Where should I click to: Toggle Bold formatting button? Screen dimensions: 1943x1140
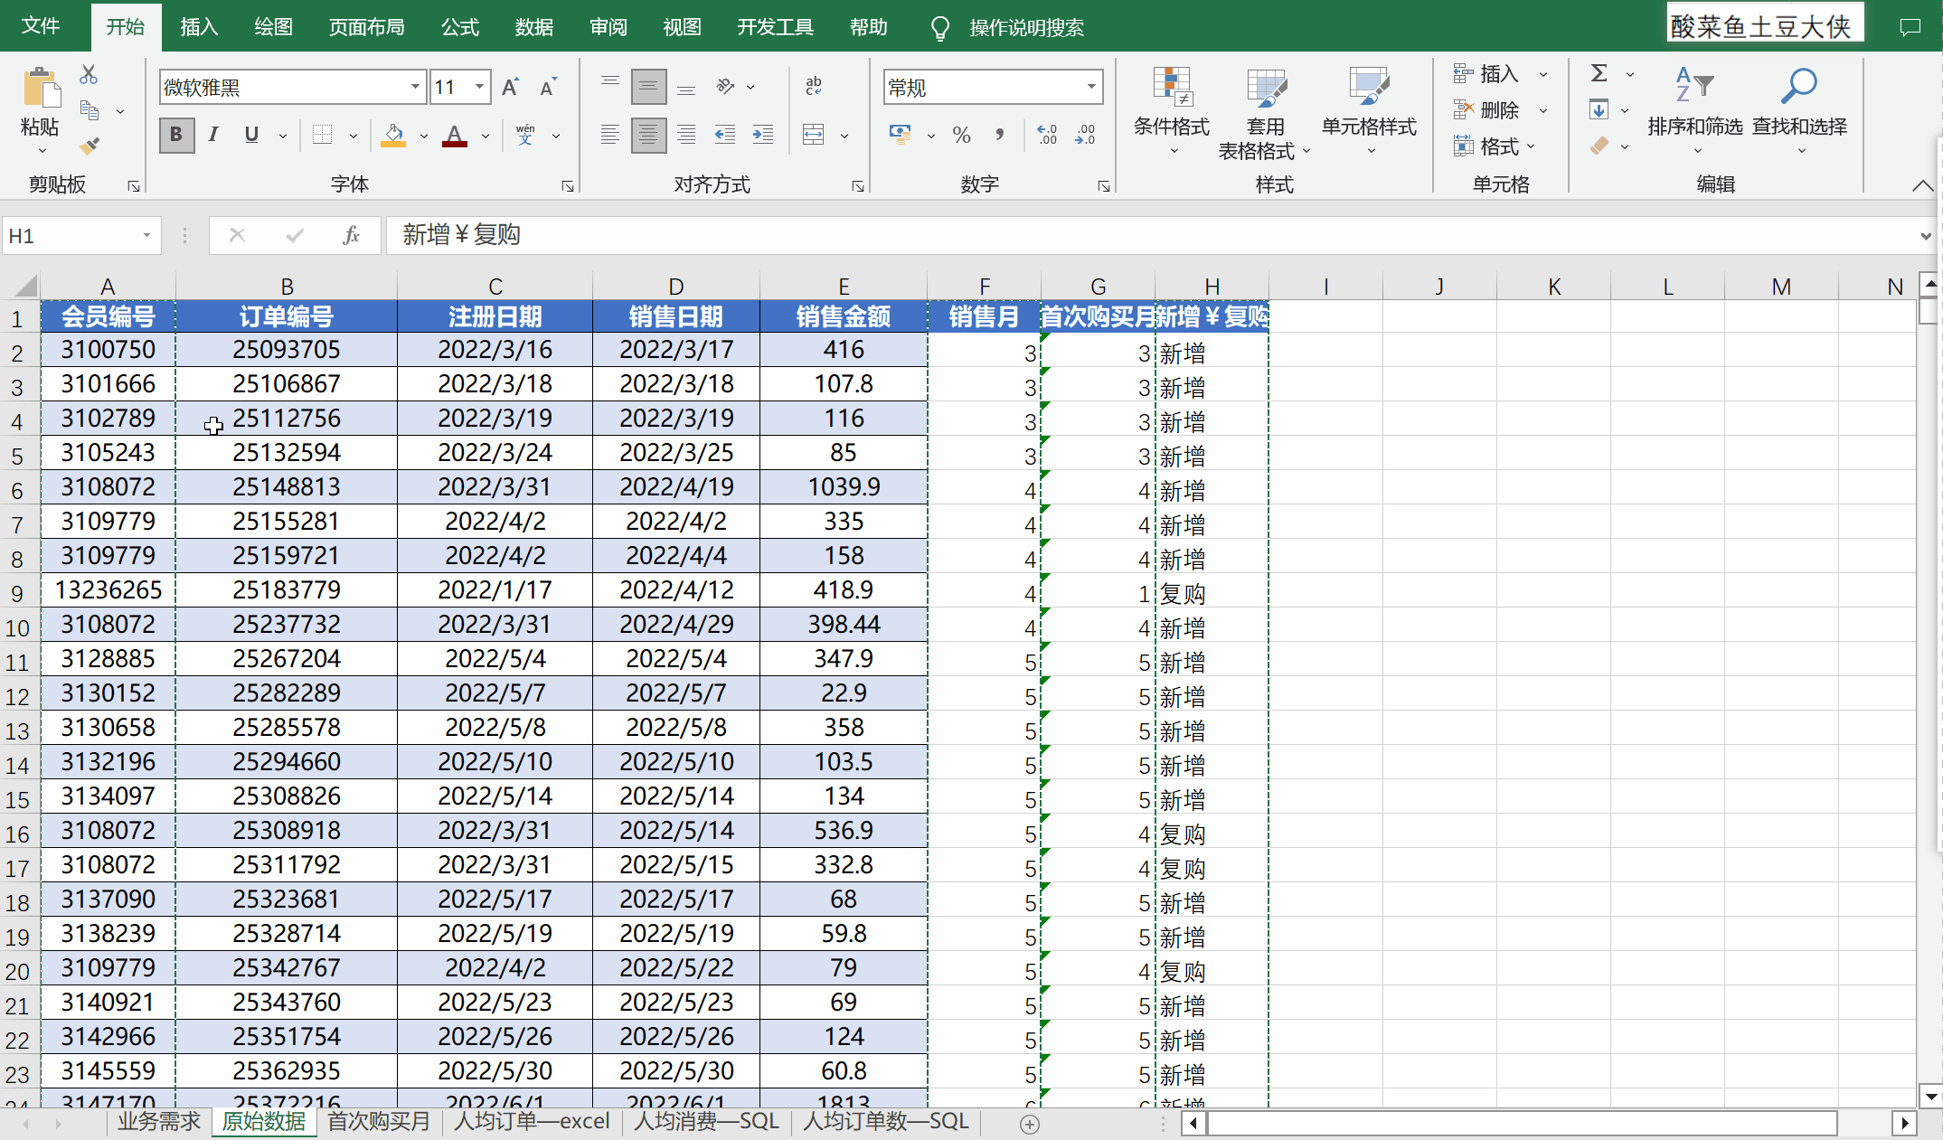click(176, 136)
